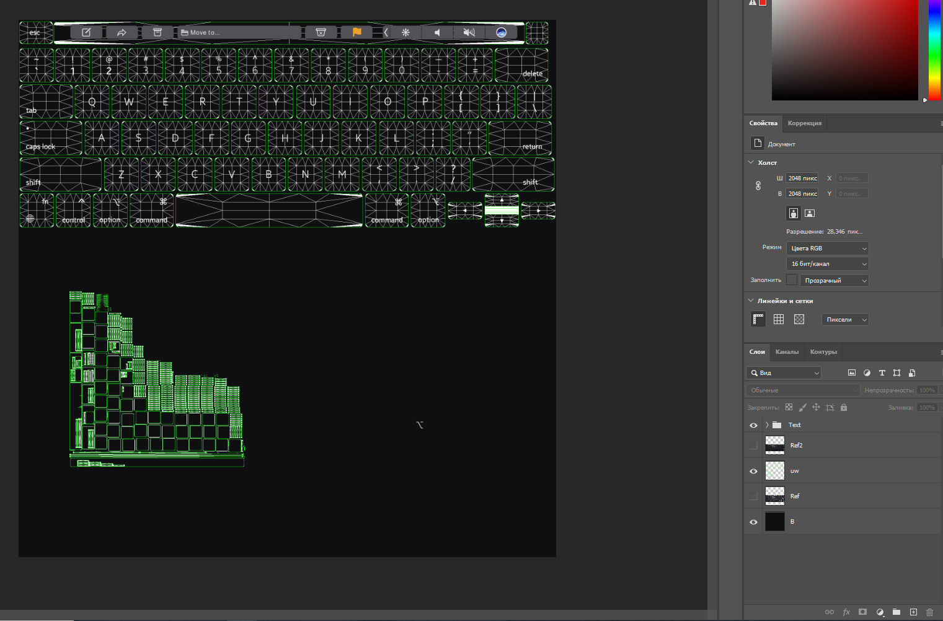Lock transparent pixels in Закрепить row
Image resolution: width=943 pixels, height=621 pixels.
(789, 407)
